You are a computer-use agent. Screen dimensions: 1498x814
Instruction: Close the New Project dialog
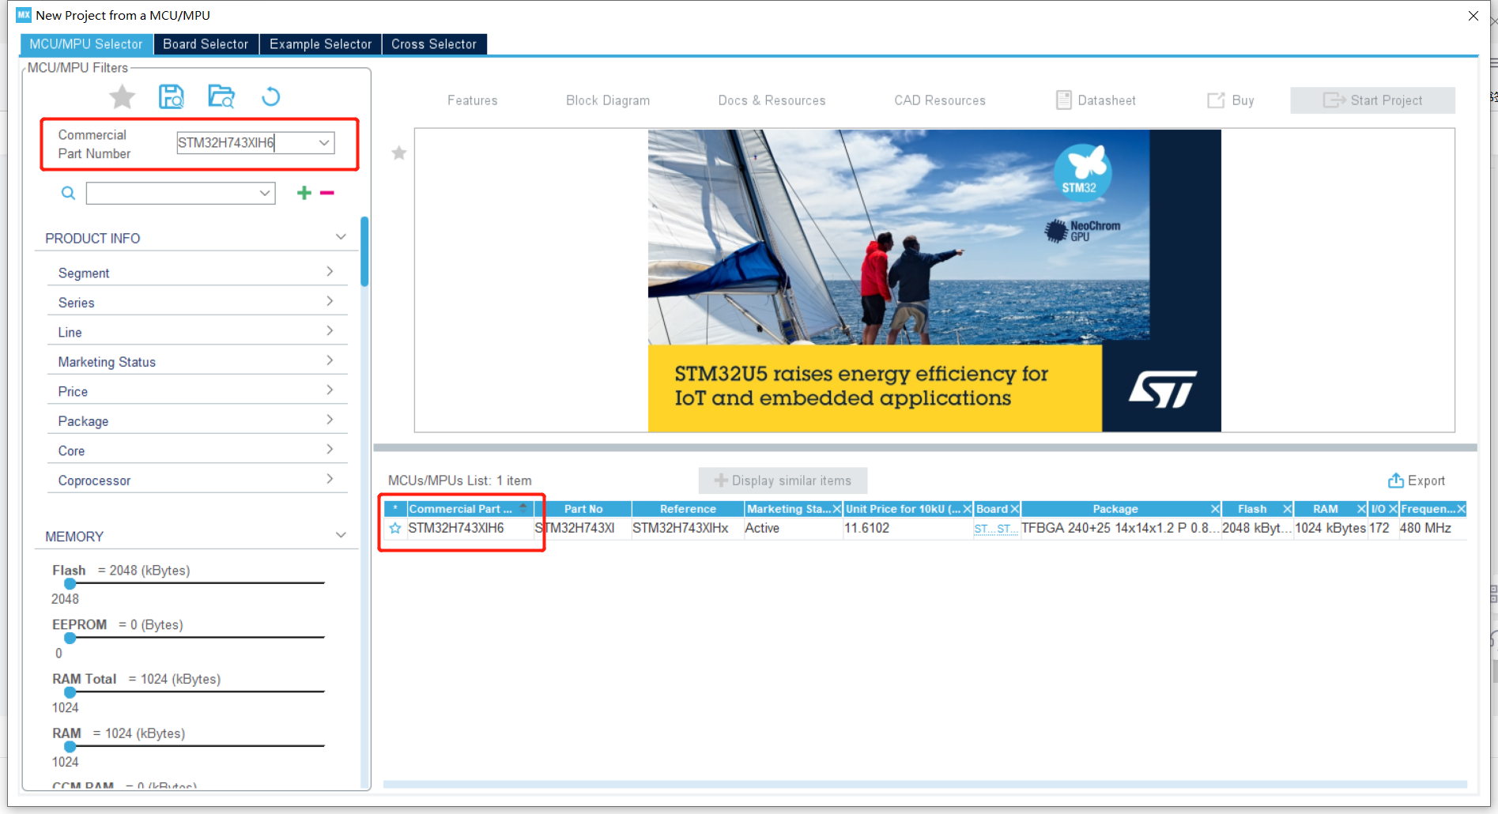(1473, 16)
